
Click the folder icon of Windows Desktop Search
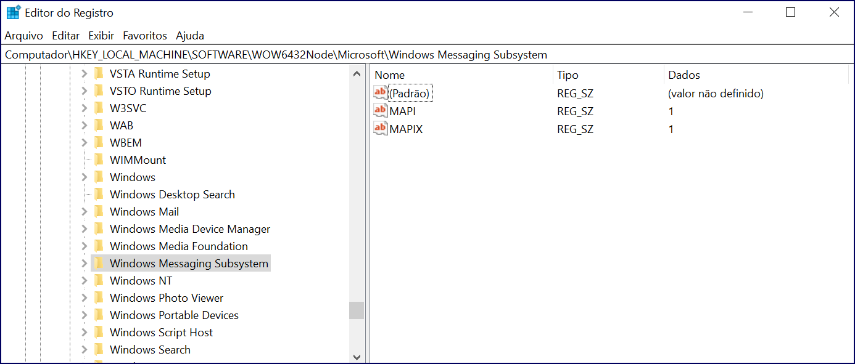pos(99,194)
